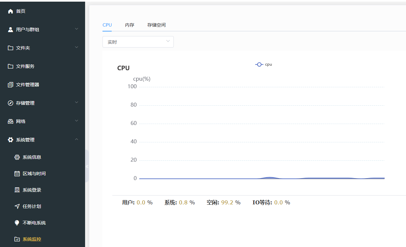Open 文件管理器 via its sidebar icon
406x247 pixels.
[10, 84]
